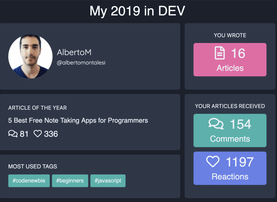Click the AlbertoM display name
This screenshot has height=202, width=277.
pyautogui.click(x=74, y=52)
